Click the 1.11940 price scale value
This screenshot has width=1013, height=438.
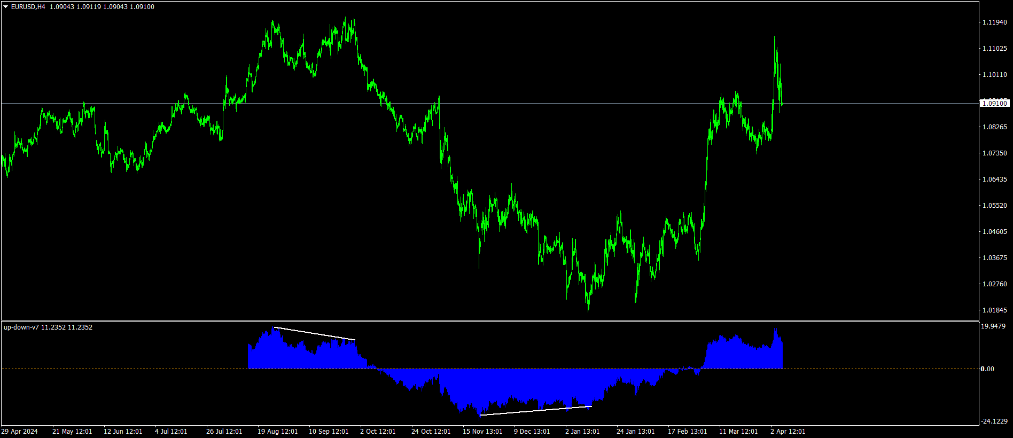[x=995, y=22]
